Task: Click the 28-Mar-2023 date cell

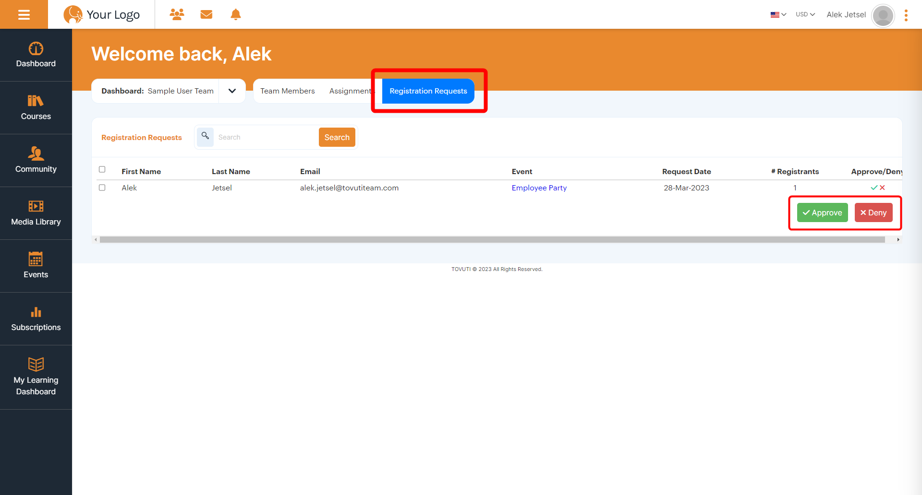Action: click(x=686, y=188)
